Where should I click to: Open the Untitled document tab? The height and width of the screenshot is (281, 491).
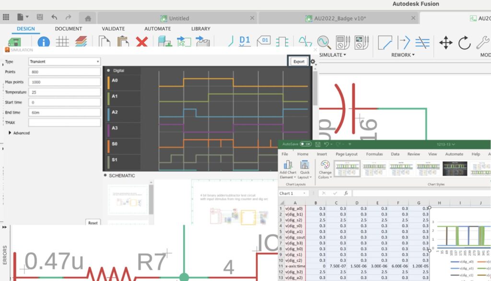point(177,18)
